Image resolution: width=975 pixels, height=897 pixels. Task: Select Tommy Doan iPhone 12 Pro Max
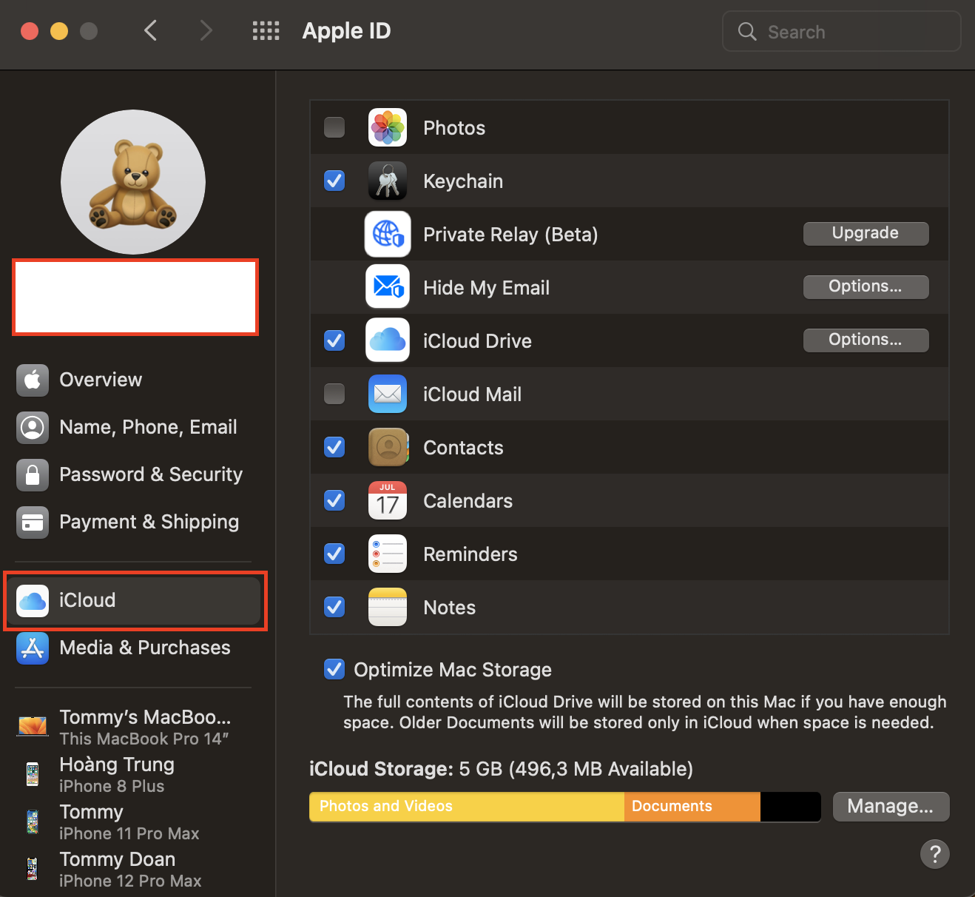(134, 869)
